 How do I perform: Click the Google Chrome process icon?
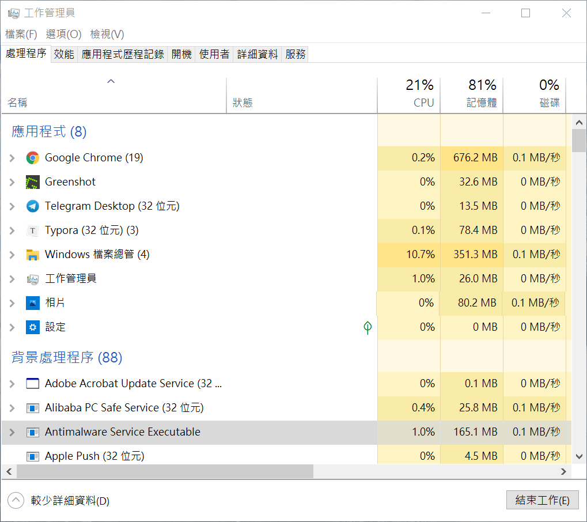33,158
